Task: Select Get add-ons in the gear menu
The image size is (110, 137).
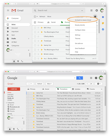Action: pyautogui.click(x=79, y=43)
